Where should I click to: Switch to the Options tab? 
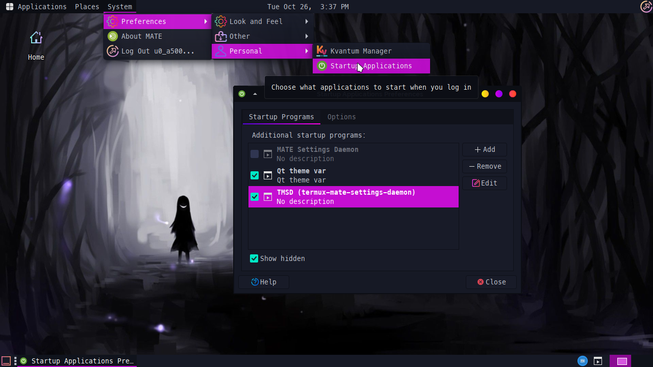click(342, 117)
